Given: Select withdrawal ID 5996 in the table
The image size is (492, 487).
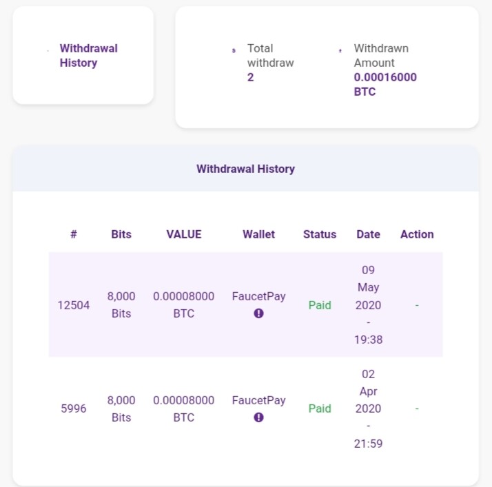Looking at the screenshot, I should (74, 408).
